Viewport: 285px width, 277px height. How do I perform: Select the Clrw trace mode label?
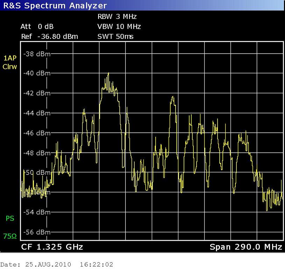pyautogui.click(x=10, y=67)
